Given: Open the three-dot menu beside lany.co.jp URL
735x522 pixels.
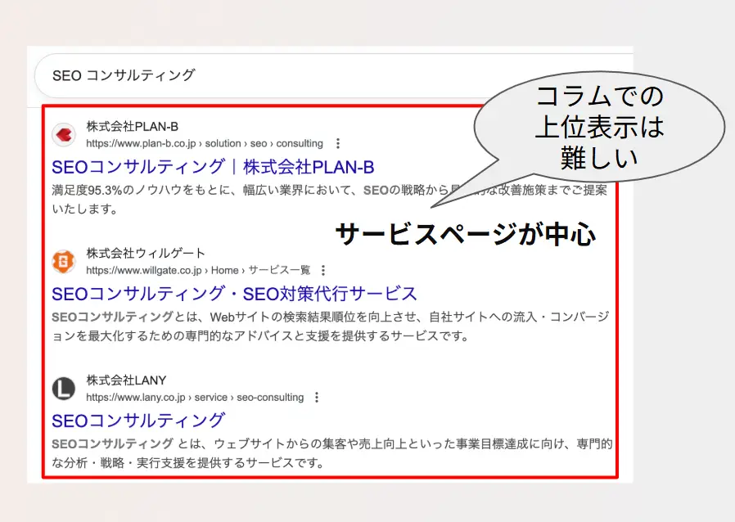Looking at the screenshot, I should 317,398.
